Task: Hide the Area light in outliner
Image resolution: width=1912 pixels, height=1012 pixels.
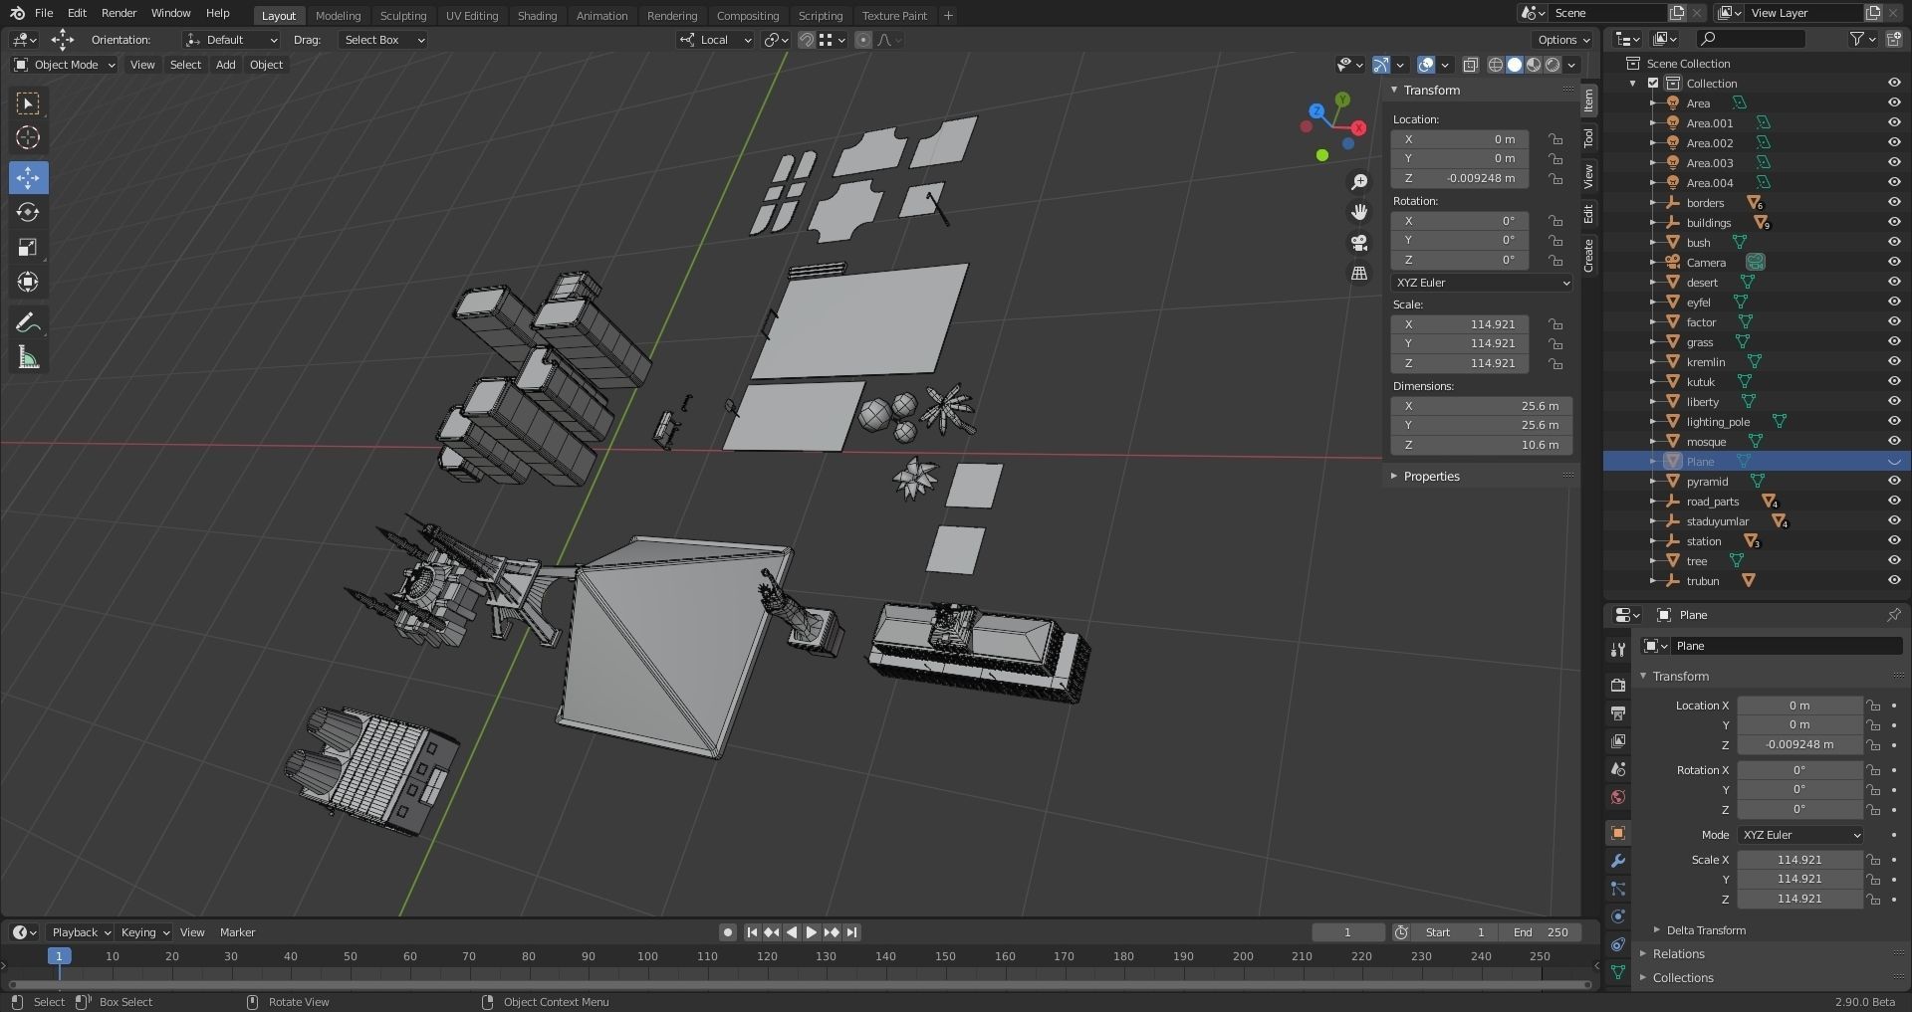Action: (x=1894, y=103)
